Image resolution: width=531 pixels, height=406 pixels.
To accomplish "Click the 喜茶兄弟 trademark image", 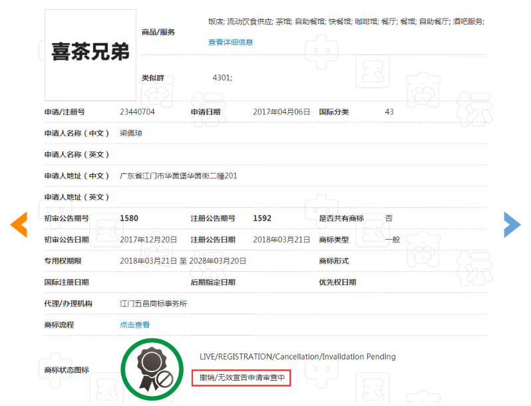I will tap(90, 55).
